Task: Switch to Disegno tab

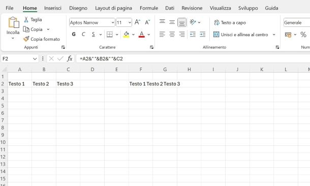Action: pyautogui.click(x=78, y=8)
